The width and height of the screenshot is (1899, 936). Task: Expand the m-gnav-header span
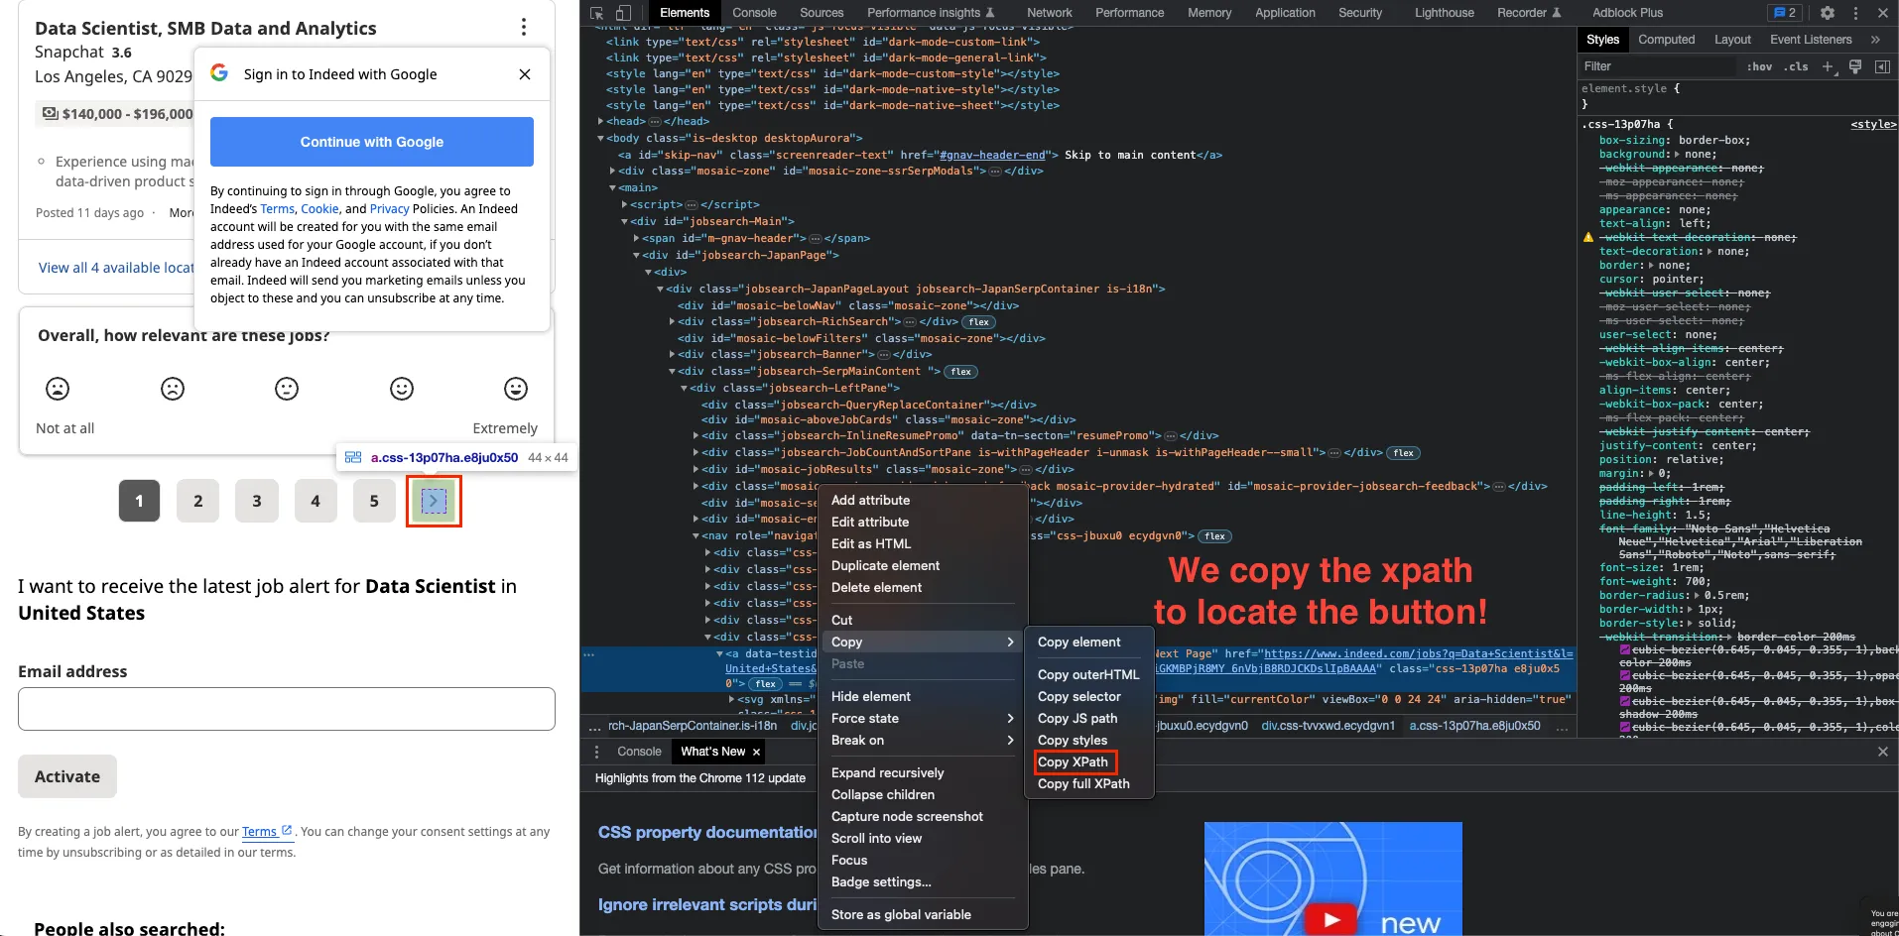[637, 238]
